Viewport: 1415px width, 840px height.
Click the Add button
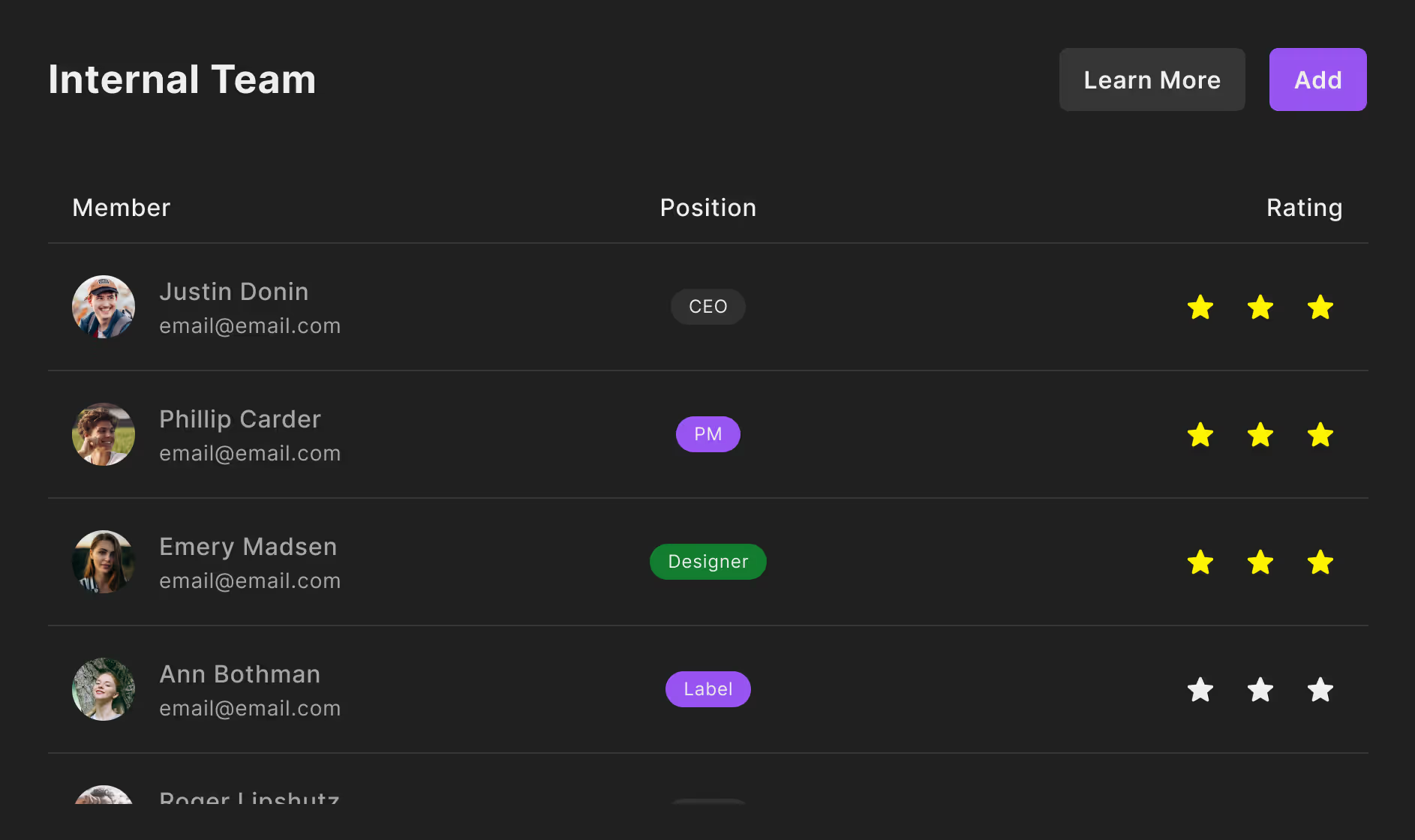[1317, 79]
